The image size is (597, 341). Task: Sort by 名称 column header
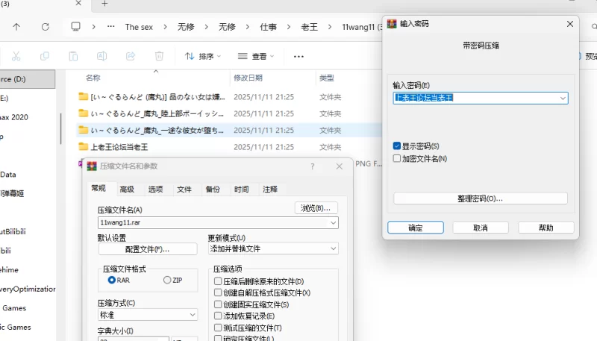pyautogui.click(x=93, y=78)
